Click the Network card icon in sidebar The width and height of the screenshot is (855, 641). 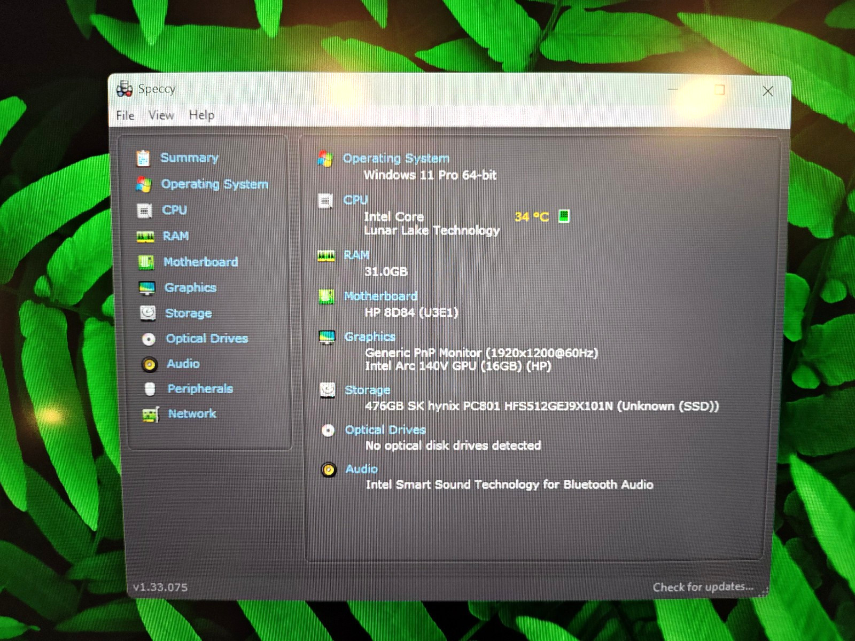[151, 415]
